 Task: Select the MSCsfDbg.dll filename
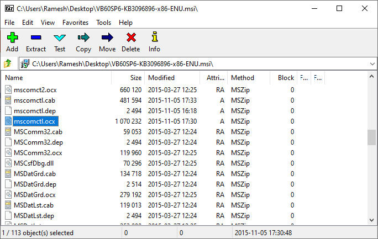(34, 163)
